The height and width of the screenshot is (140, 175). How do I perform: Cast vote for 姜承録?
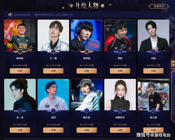[87, 71]
